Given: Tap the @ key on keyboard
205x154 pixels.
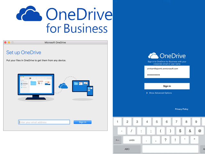Looking at the screenshot, I should click(200, 131).
